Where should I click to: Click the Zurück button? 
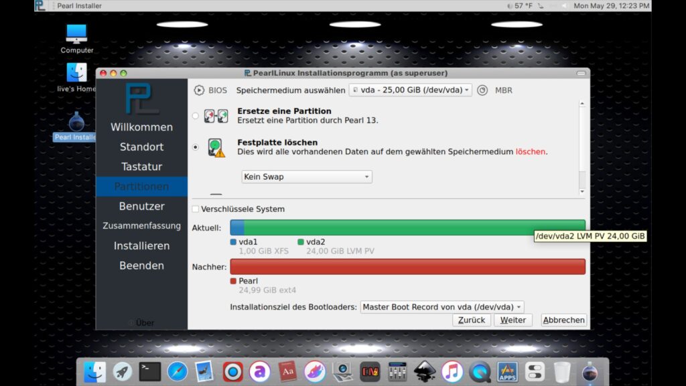(471, 320)
